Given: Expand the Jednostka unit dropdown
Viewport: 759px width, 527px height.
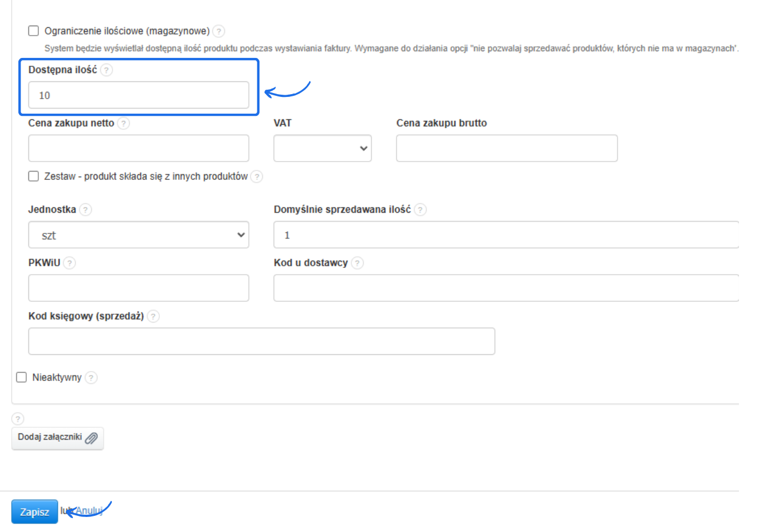Looking at the screenshot, I should tap(139, 235).
